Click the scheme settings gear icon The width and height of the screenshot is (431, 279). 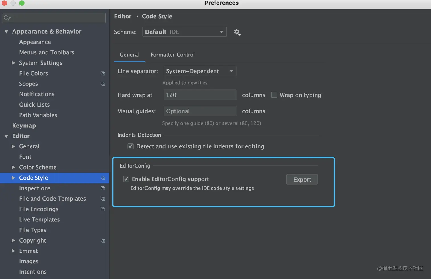[237, 32]
